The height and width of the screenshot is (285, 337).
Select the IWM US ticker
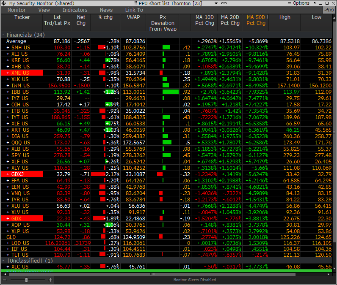pos(20,85)
